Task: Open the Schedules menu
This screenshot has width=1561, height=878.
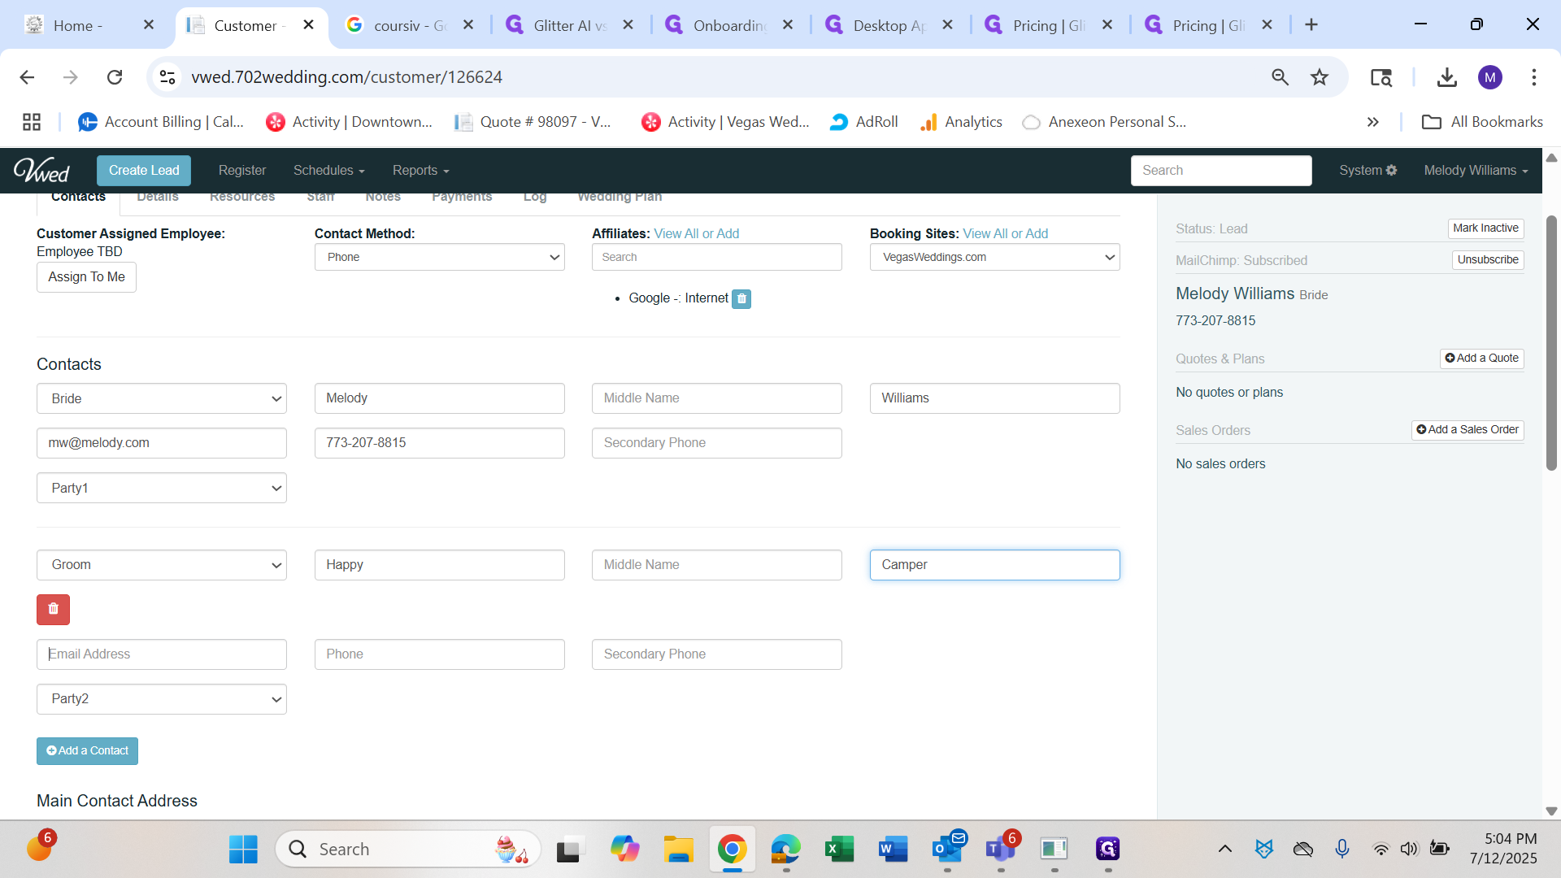Action: point(328,170)
